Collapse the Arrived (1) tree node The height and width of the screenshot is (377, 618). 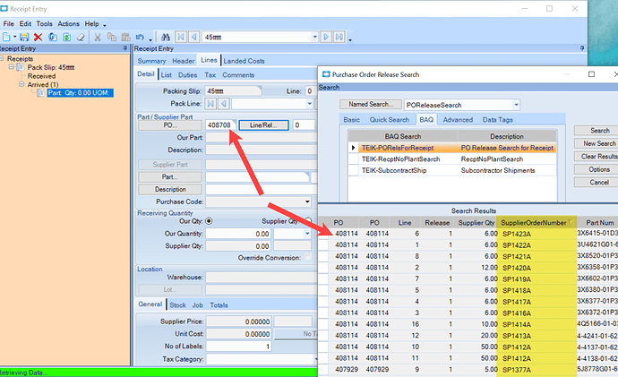[21, 84]
